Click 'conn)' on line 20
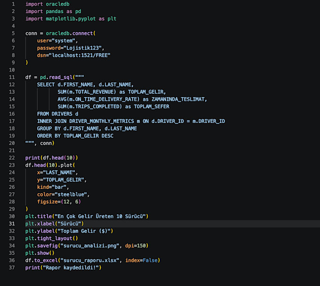320x286 pixels. 47,143
